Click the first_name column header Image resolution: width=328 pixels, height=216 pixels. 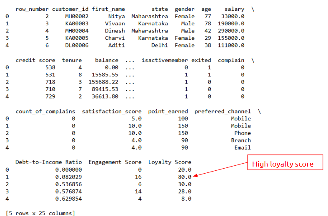pyautogui.click(x=108, y=10)
